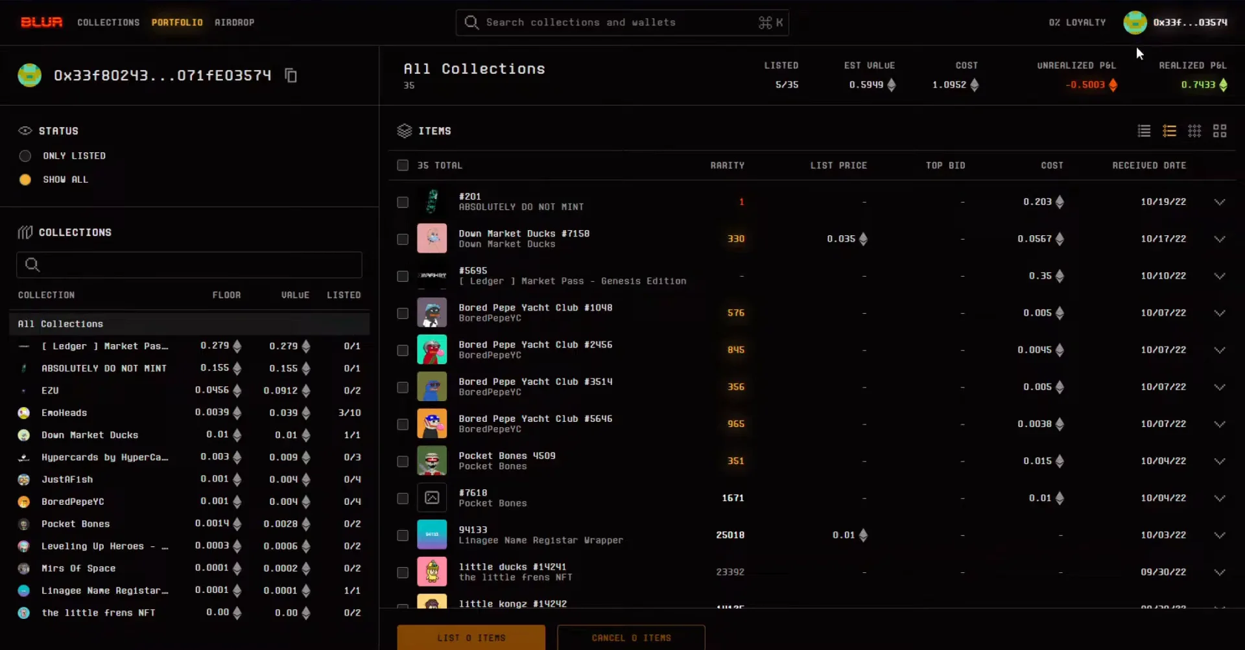The height and width of the screenshot is (650, 1245).
Task: Expand the #201 row chevron
Action: click(x=1220, y=202)
